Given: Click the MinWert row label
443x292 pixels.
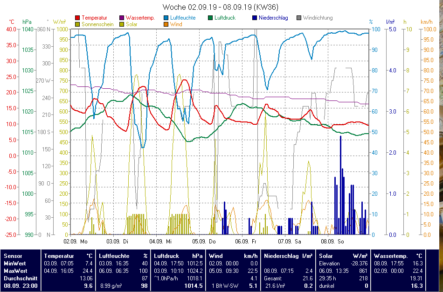Looking at the screenshot, I should 15,264.
